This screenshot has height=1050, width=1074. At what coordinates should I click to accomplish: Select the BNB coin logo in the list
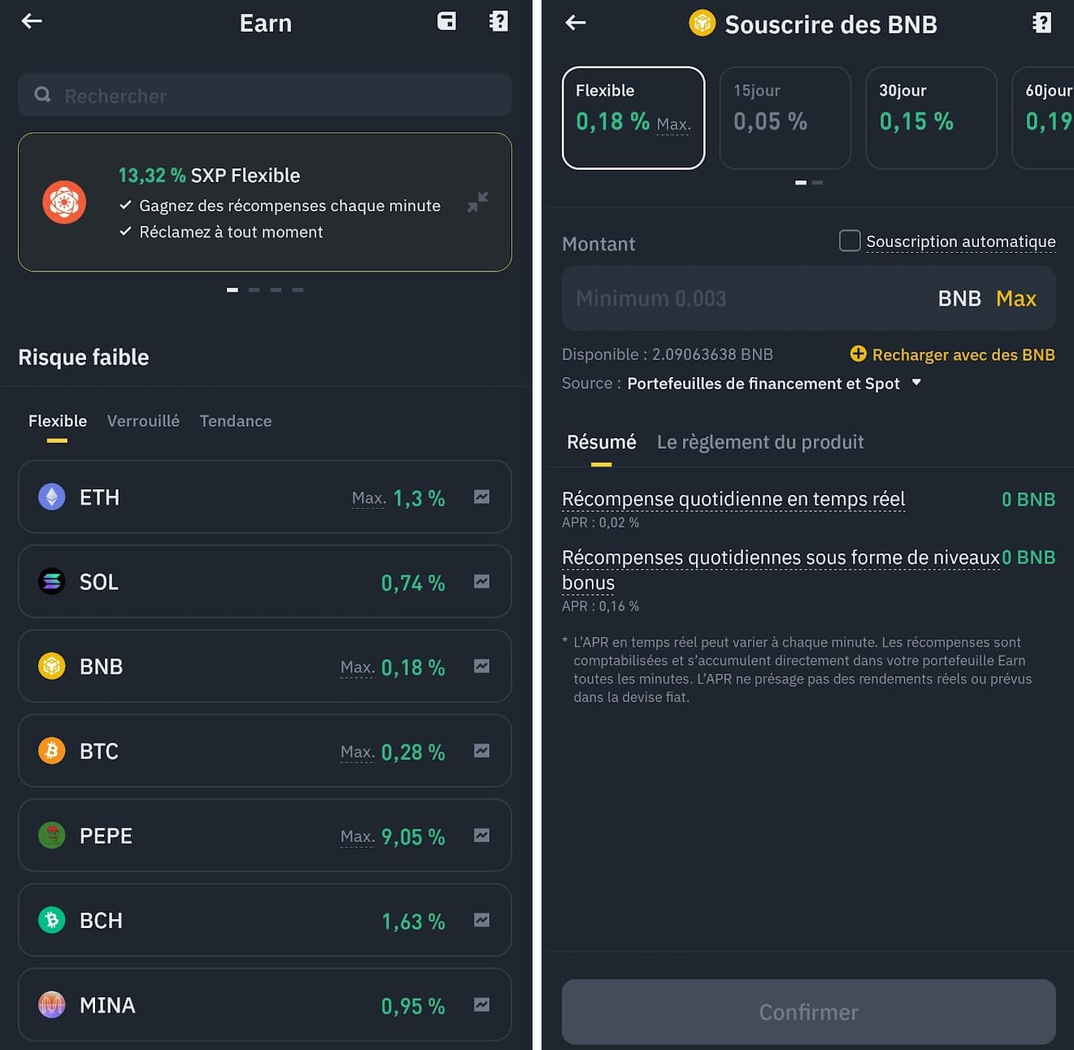click(x=52, y=666)
